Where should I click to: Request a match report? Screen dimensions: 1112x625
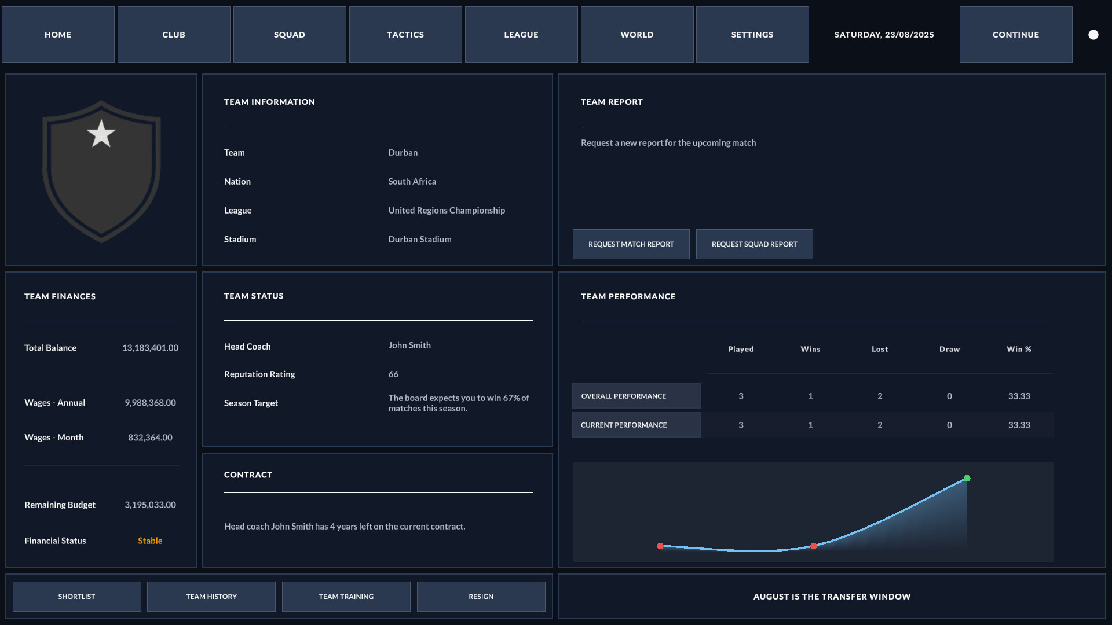click(631, 244)
